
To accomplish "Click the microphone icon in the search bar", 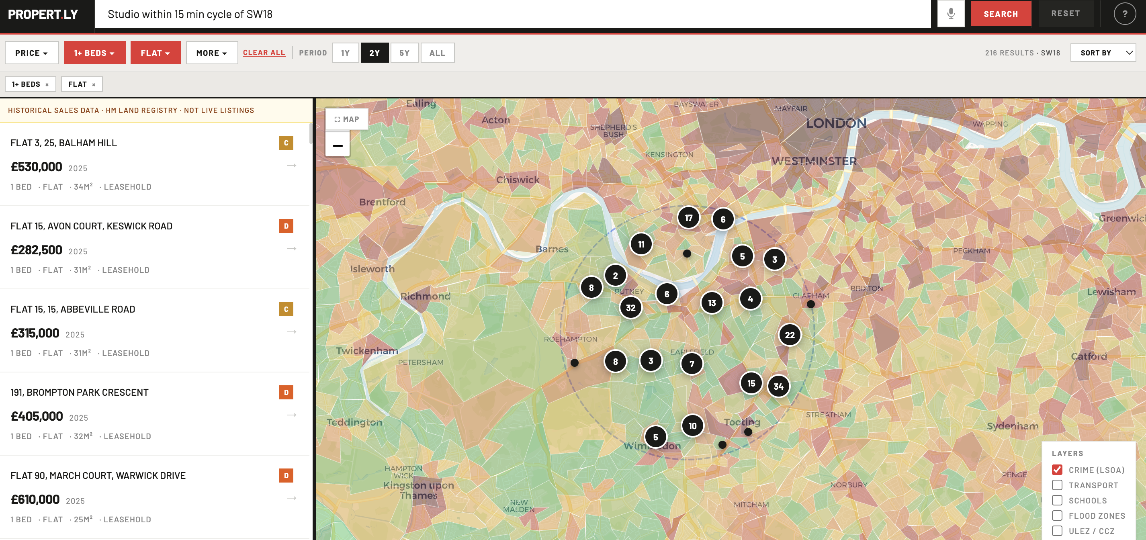I will (x=951, y=13).
